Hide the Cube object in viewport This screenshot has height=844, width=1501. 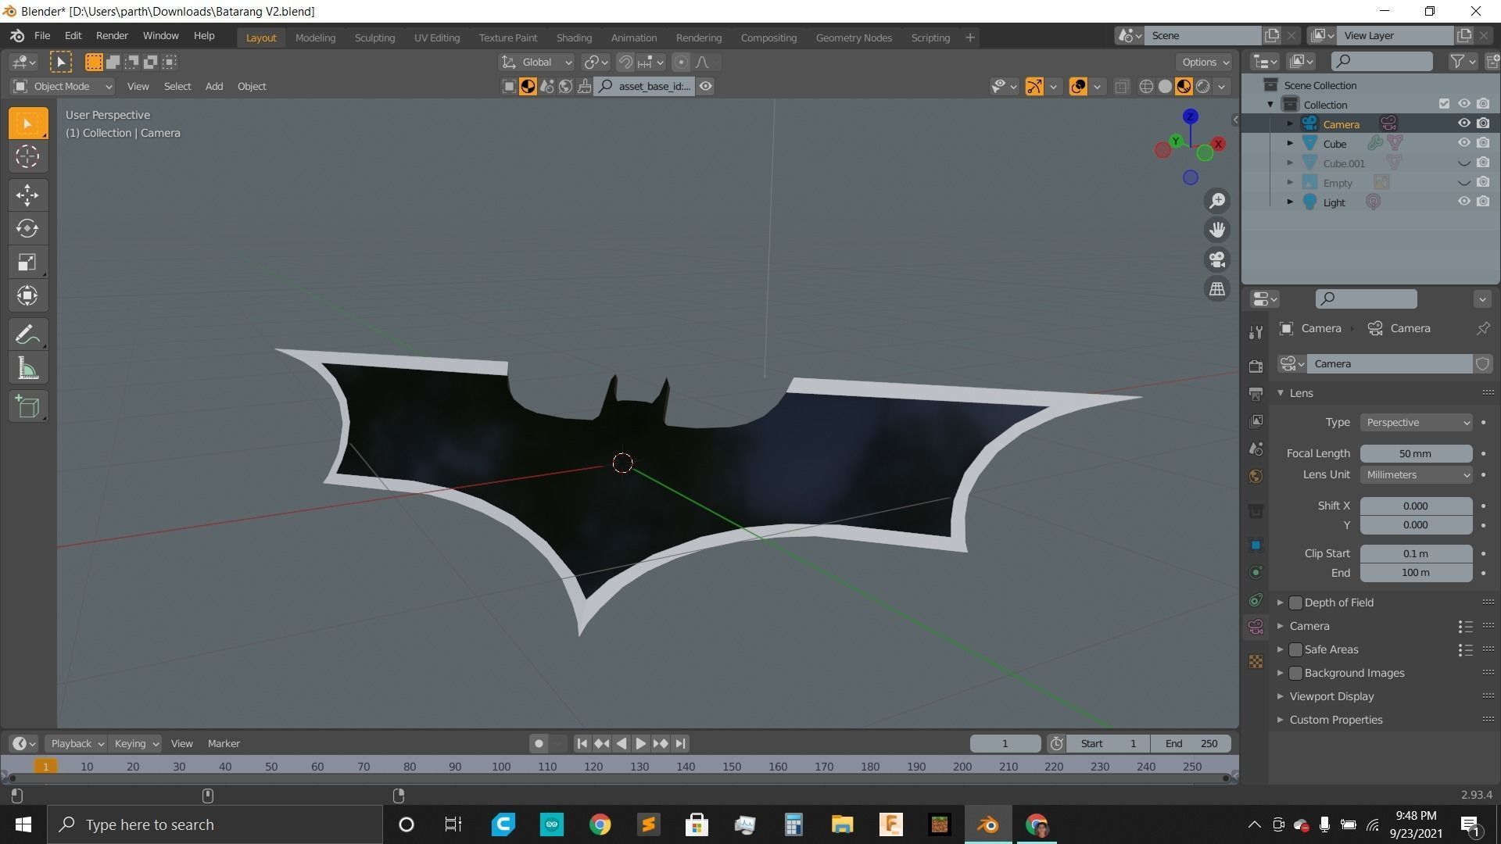(1463, 143)
